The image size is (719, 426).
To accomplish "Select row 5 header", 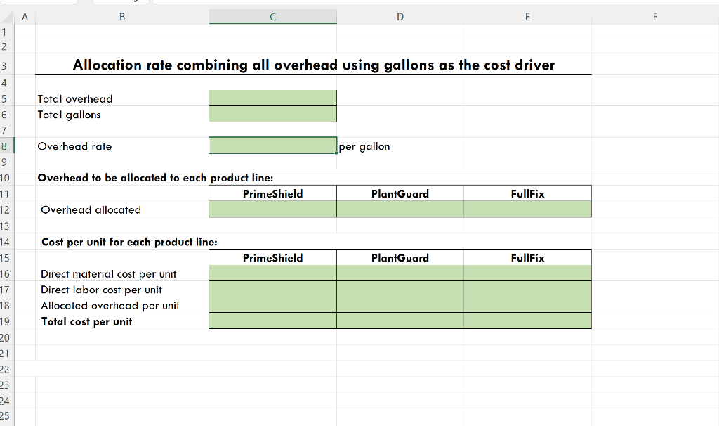I will tap(7, 98).
